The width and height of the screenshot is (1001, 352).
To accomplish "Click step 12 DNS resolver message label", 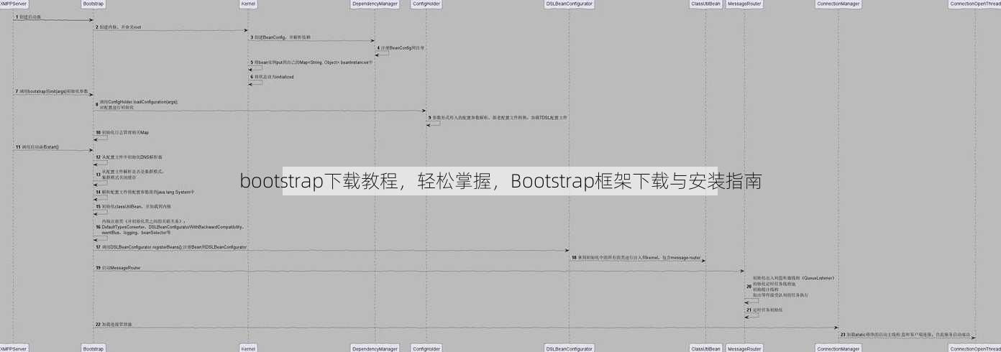I will (129, 157).
